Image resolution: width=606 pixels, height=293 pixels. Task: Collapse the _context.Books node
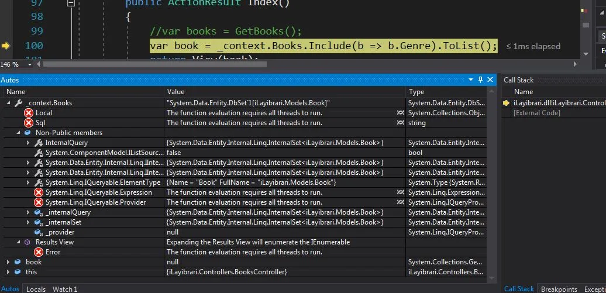[x=9, y=103]
